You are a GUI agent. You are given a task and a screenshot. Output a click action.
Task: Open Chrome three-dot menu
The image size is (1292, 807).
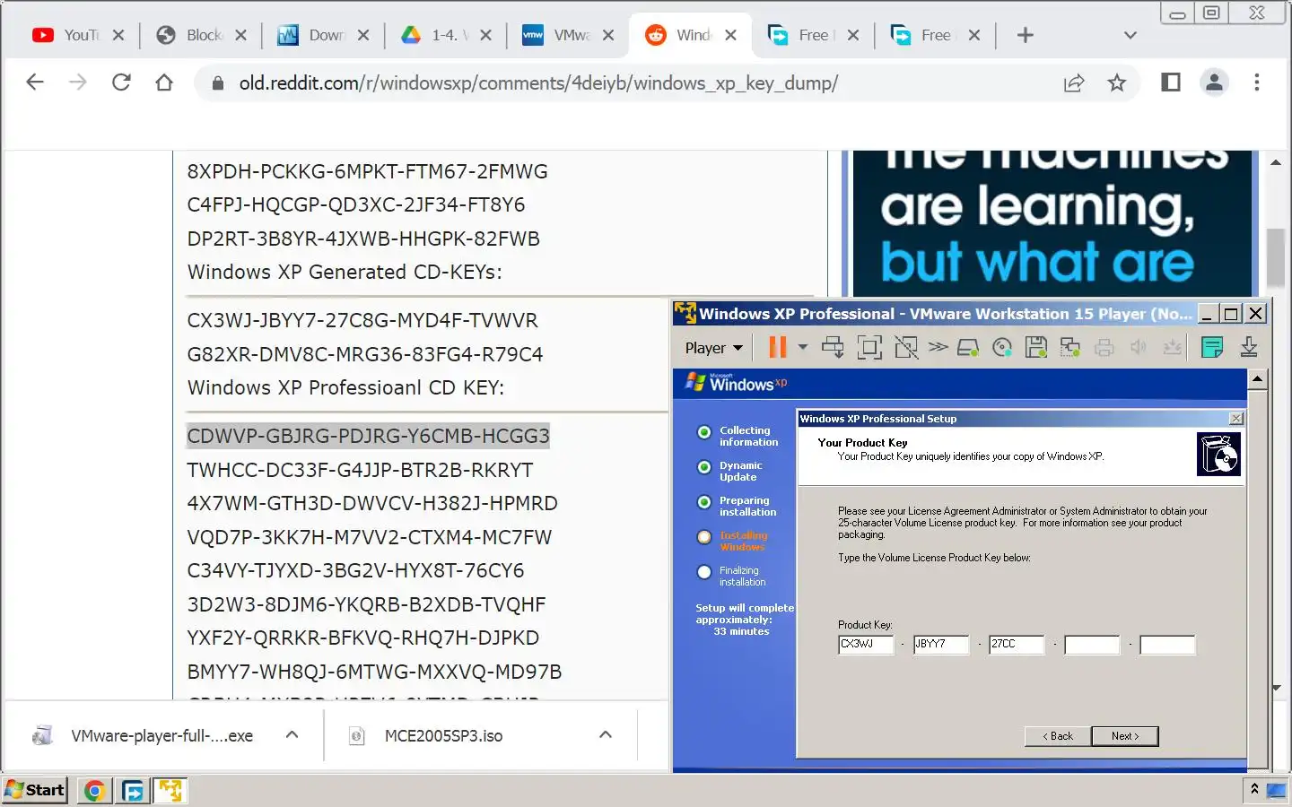pos(1257,82)
